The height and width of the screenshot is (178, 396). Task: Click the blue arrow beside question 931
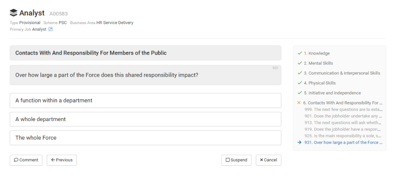tap(300, 142)
